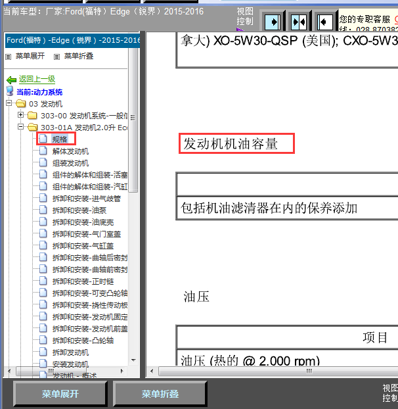Image resolution: width=398 pixels, height=409 pixels.
Task: Click the 油压 heading in content
Action: coord(196,297)
